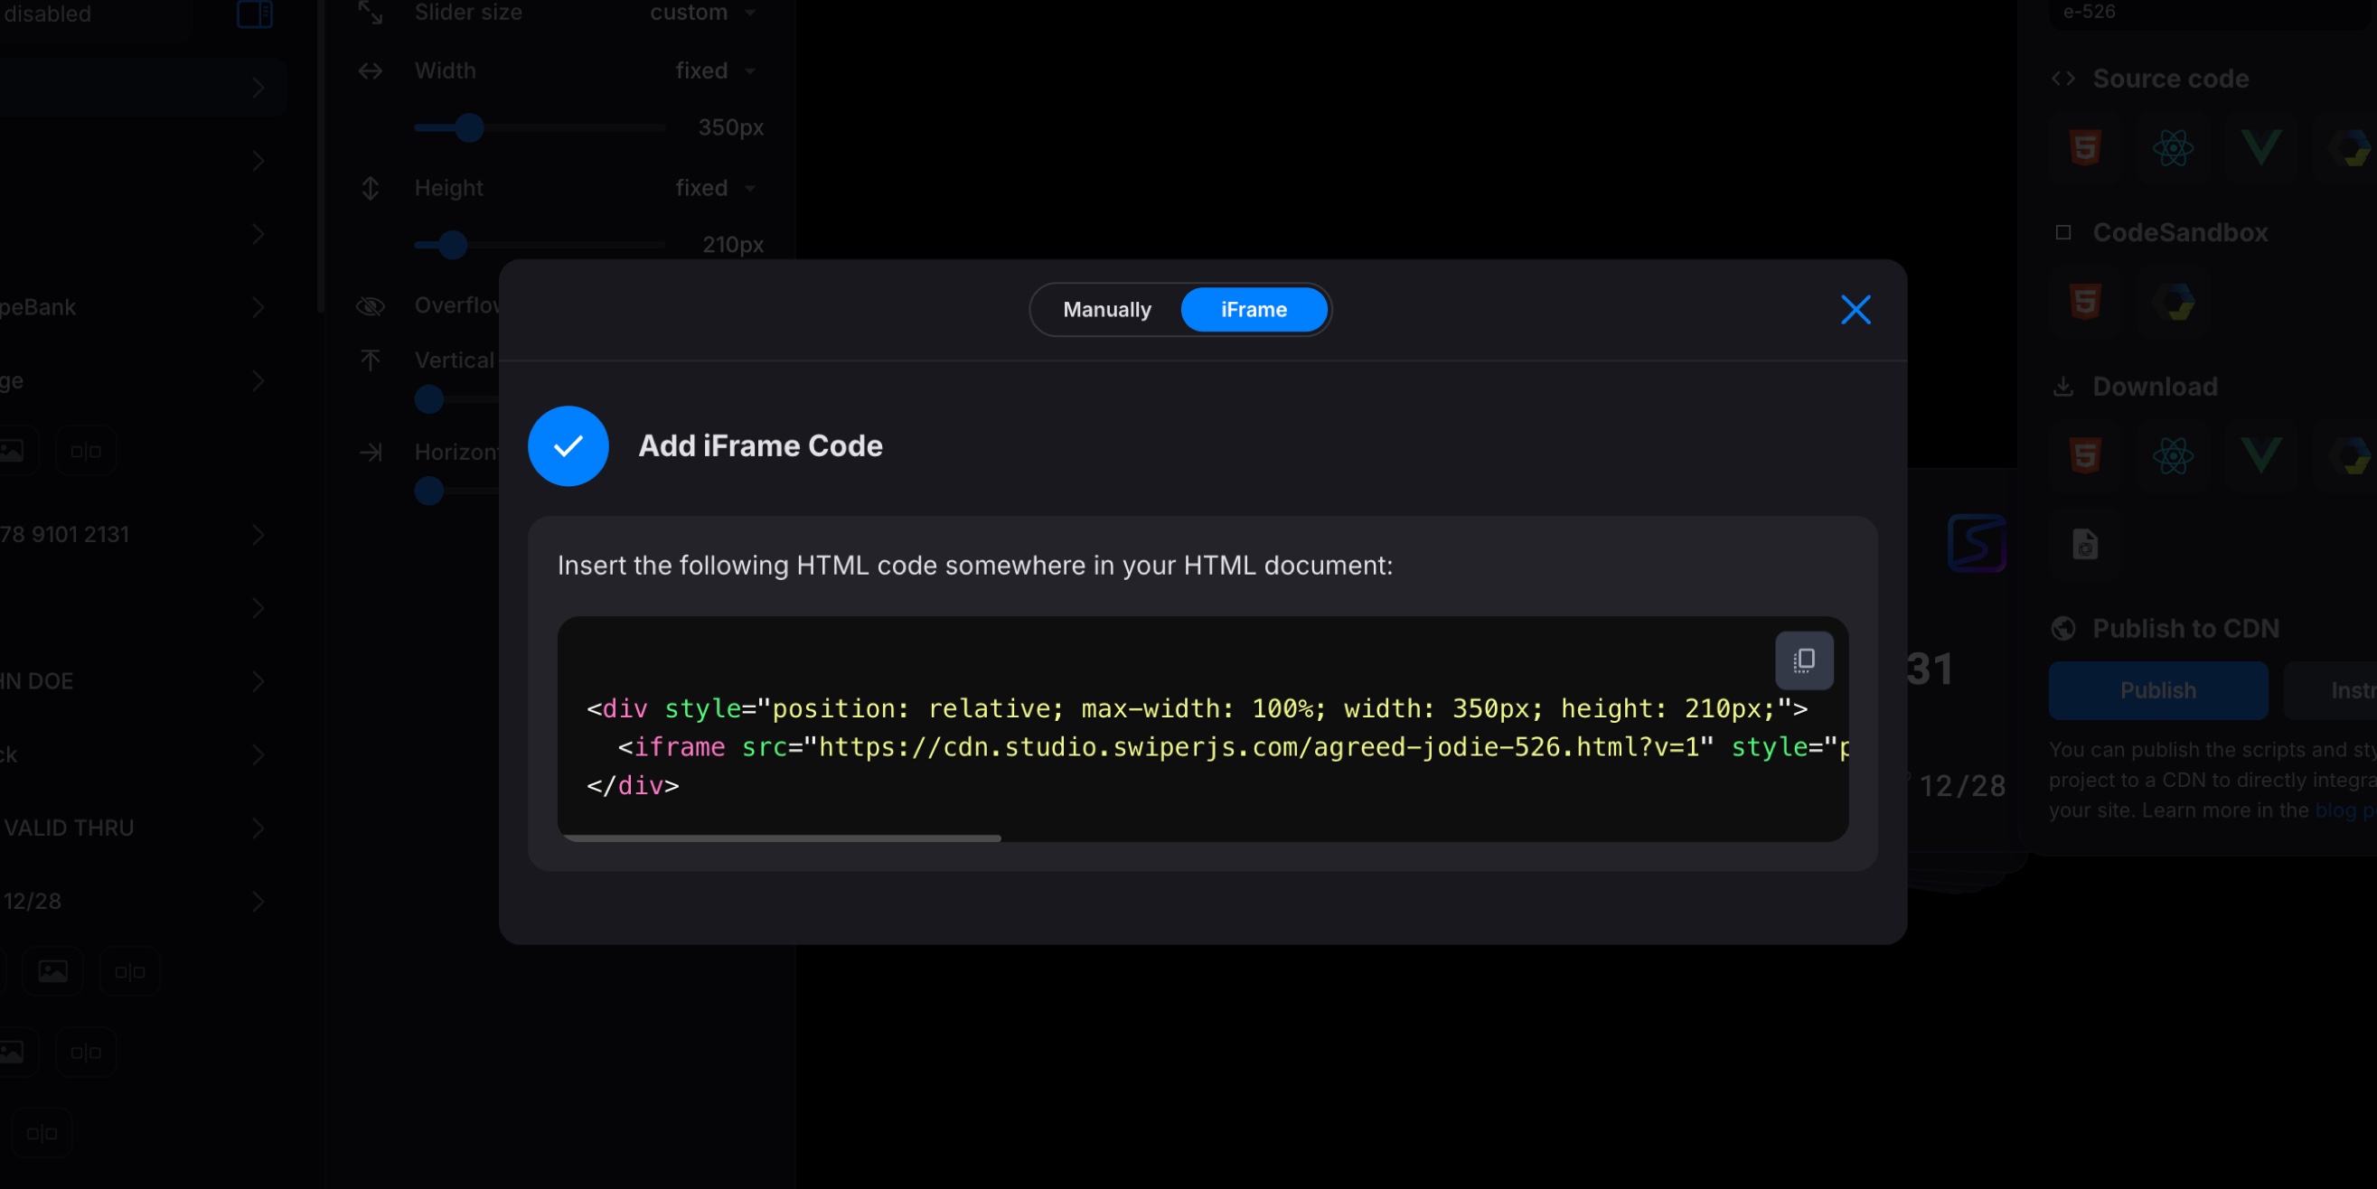Click the Source code heading icon

tap(2064, 79)
